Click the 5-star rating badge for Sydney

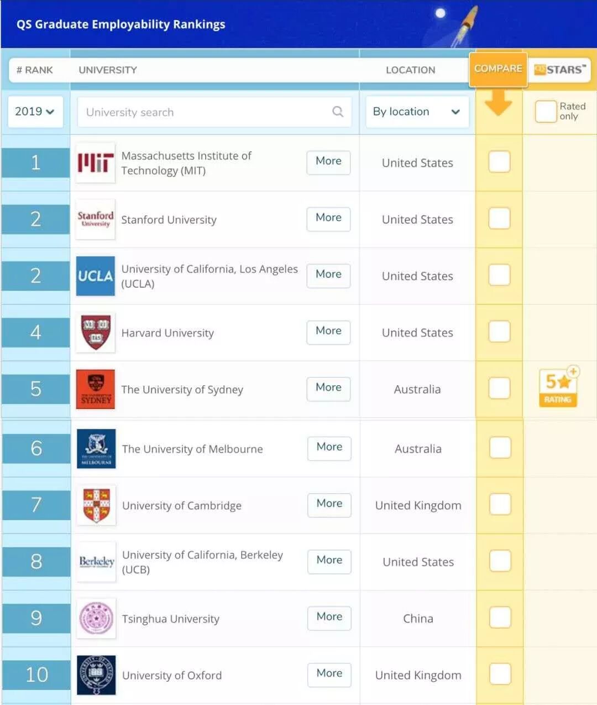point(558,387)
